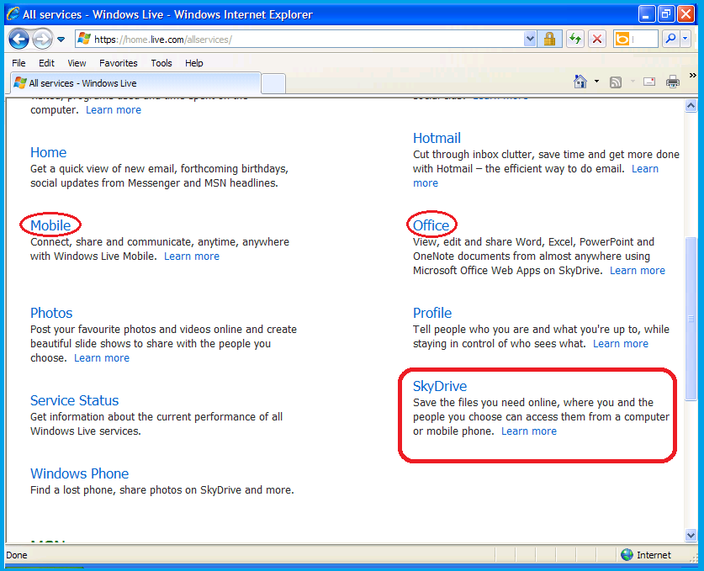Screen dimensions: 704x571
Task: Click the Internet zone globe icon
Action: [627, 555]
